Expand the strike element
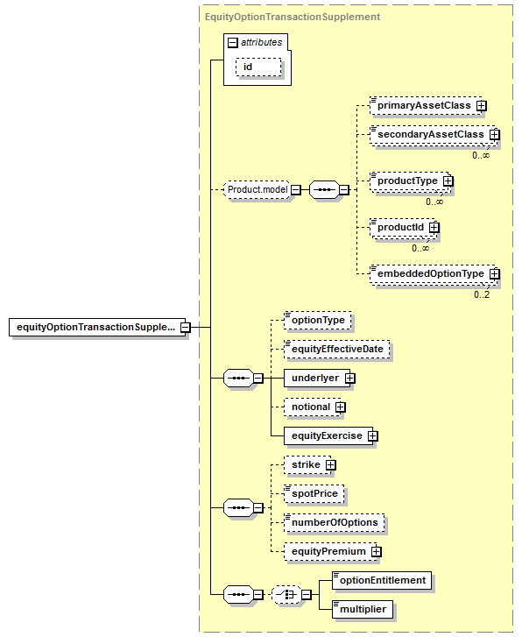 [x=331, y=464]
